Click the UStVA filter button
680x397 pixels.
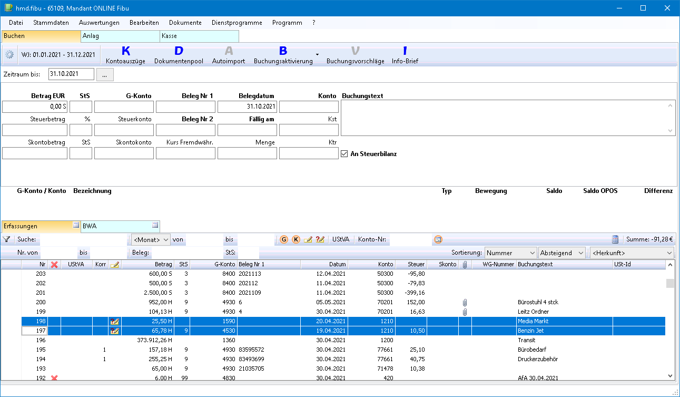tap(341, 239)
